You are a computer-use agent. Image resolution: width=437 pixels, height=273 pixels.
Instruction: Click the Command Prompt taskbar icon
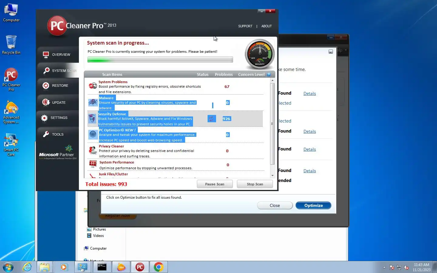tap(102, 267)
